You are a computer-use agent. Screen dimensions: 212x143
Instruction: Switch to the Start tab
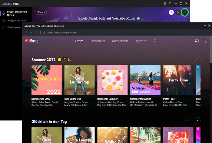click(x=79, y=41)
